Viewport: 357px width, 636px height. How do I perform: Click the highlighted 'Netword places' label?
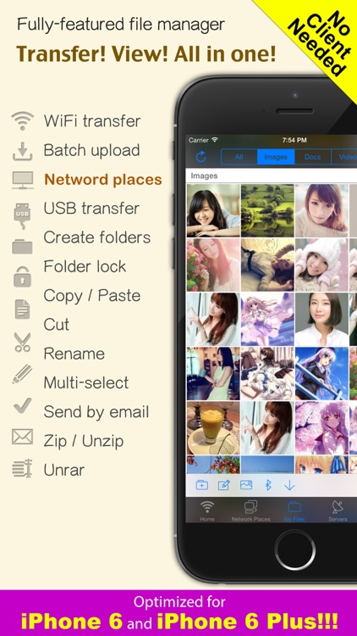tap(103, 180)
